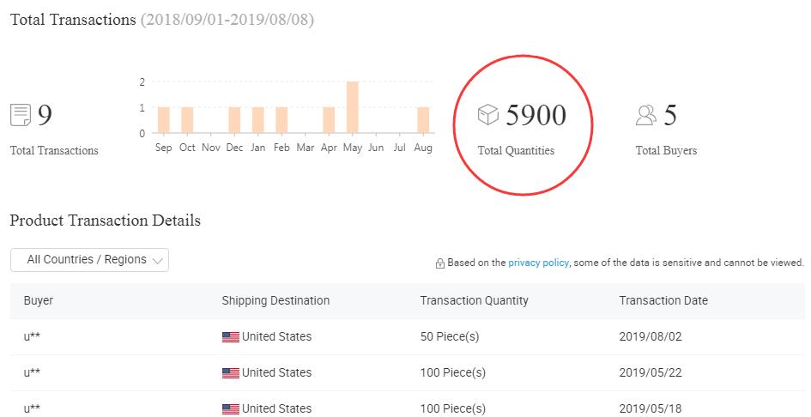Click the US flag in the 2019/05/18 row
Screen dimensions: 811x417
[231, 409]
